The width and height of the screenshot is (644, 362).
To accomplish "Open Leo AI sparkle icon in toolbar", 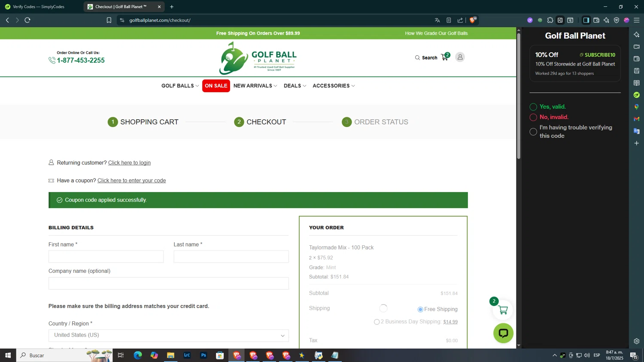I will pos(606,20).
